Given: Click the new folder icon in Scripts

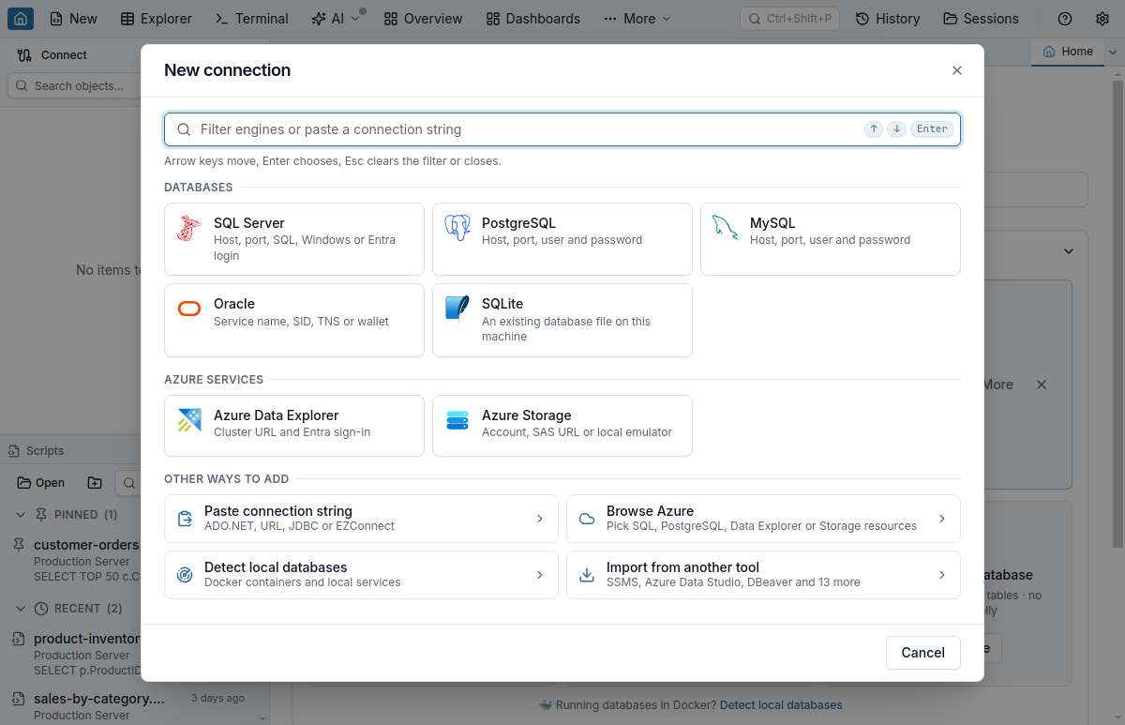Looking at the screenshot, I should 95,483.
